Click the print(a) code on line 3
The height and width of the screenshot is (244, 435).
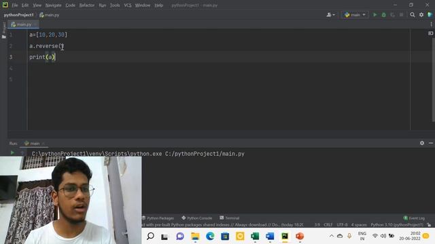(42, 57)
